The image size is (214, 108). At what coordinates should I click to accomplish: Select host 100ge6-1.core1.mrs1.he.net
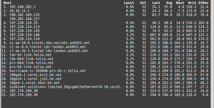pos(36,75)
